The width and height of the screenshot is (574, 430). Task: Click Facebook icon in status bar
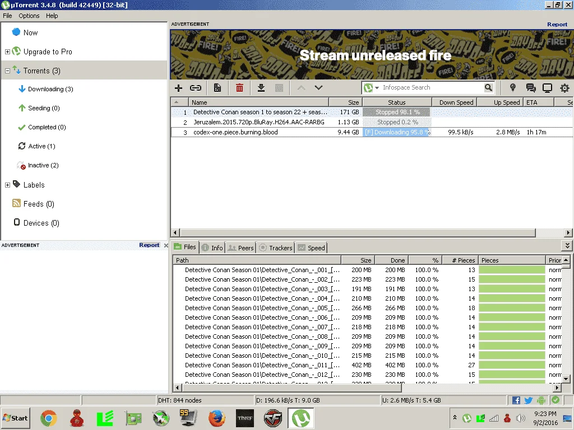coord(516,400)
